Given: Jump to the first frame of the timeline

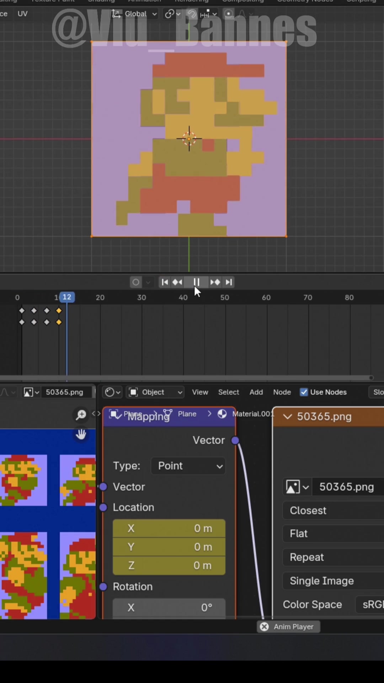Looking at the screenshot, I should [165, 282].
